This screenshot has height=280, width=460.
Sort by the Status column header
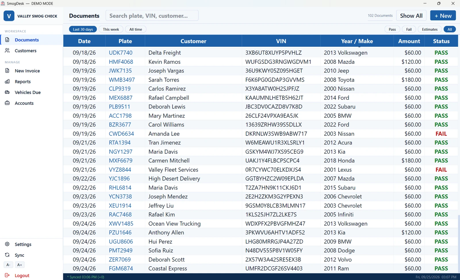pyautogui.click(x=441, y=41)
